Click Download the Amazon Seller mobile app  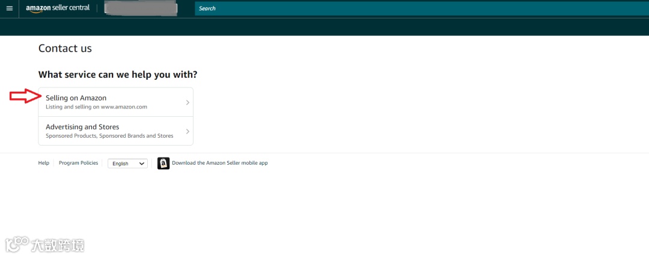[220, 163]
